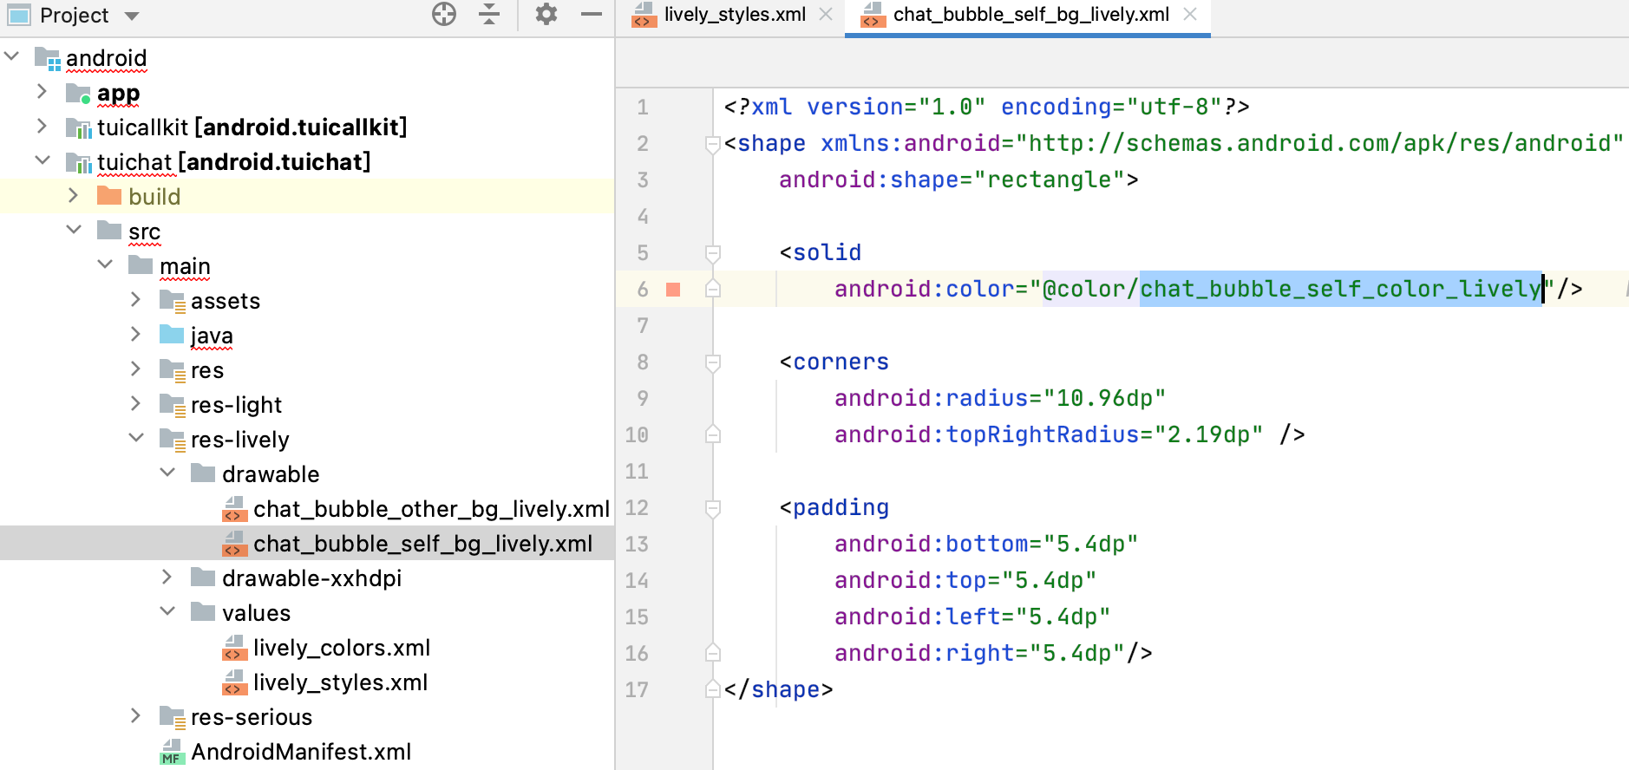Toggle code fold for the shape tag
Image resolution: width=1629 pixels, height=770 pixels.
pyautogui.click(x=713, y=144)
